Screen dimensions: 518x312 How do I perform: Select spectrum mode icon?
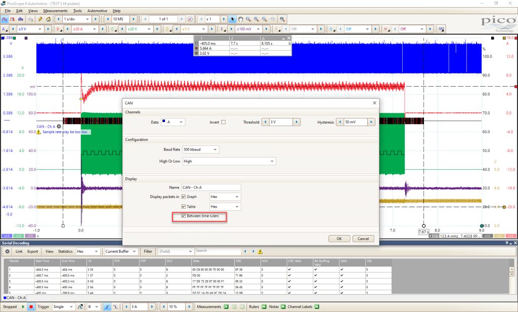click(21, 19)
